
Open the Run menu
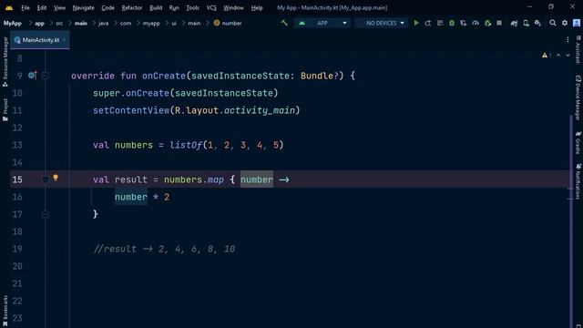click(x=174, y=8)
